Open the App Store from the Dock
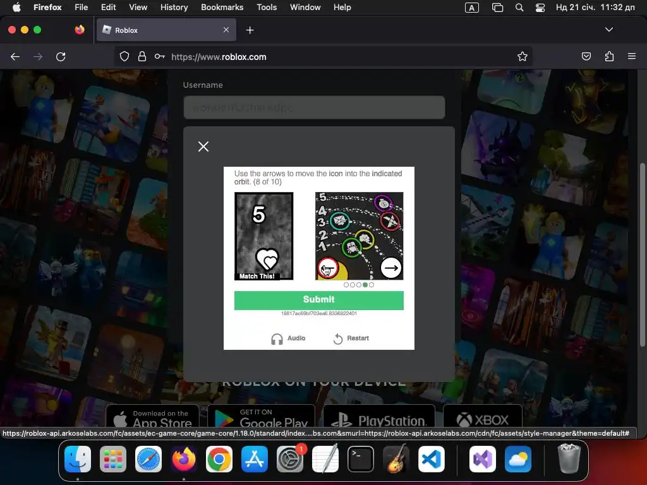The height and width of the screenshot is (485, 647). coord(255,459)
